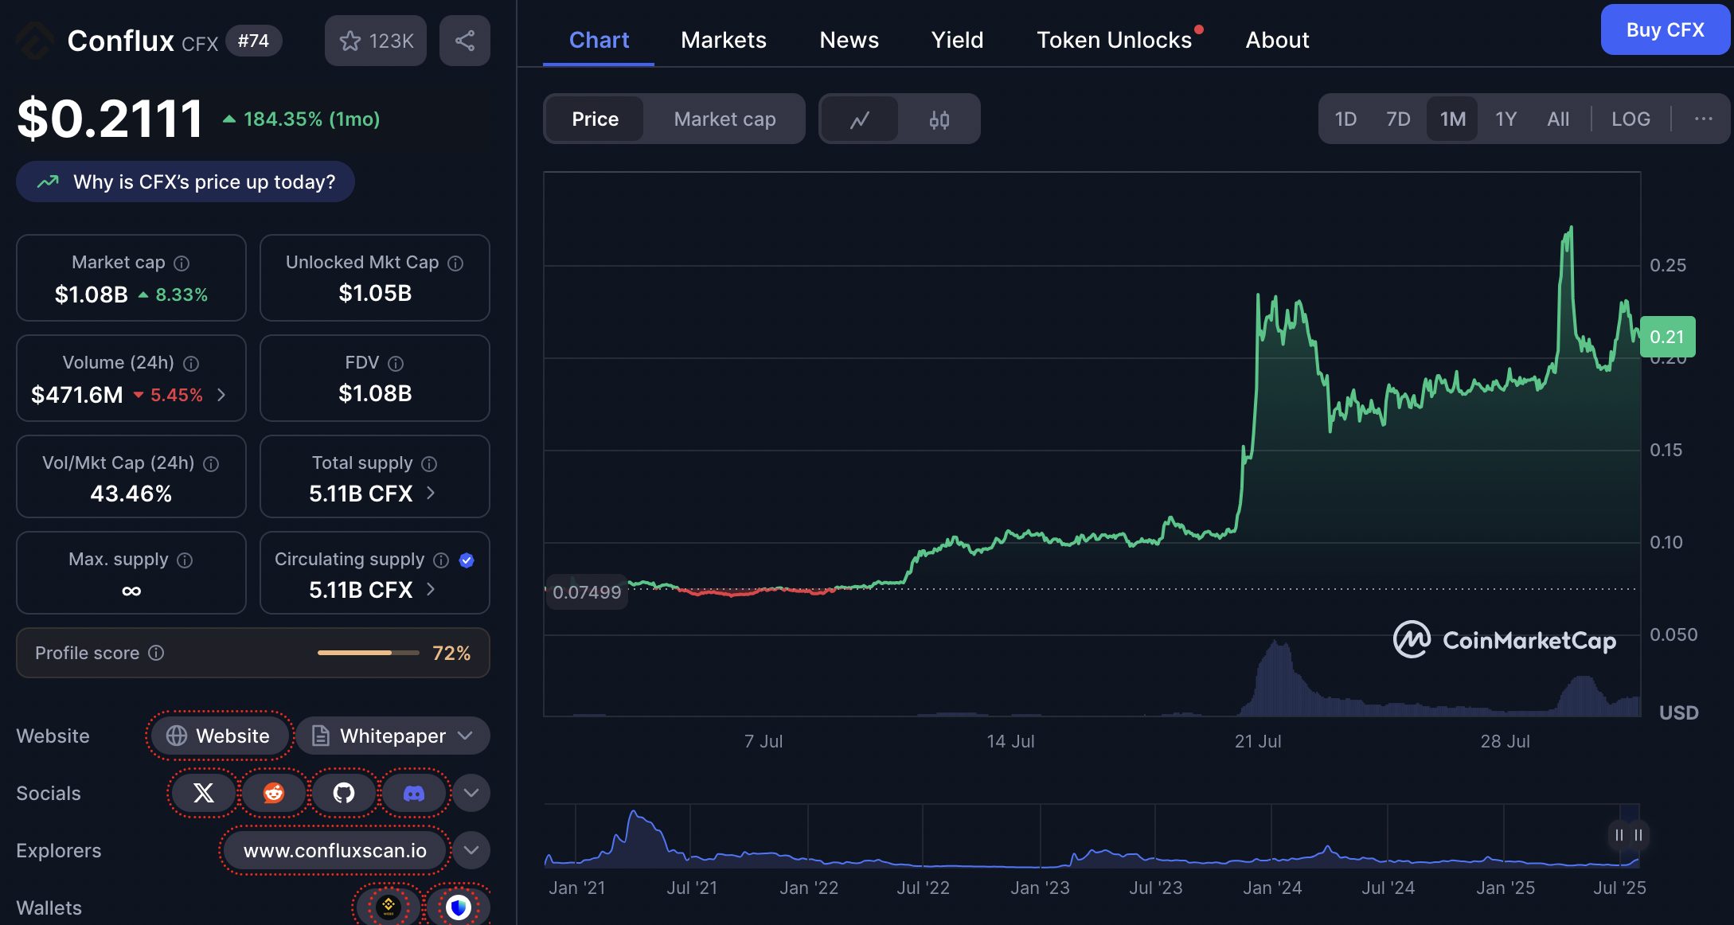
Task: Set chart range to 7D
Action: pyautogui.click(x=1398, y=119)
